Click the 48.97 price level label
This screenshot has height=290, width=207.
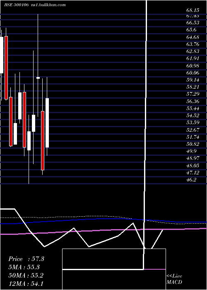(x=193, y=158)
